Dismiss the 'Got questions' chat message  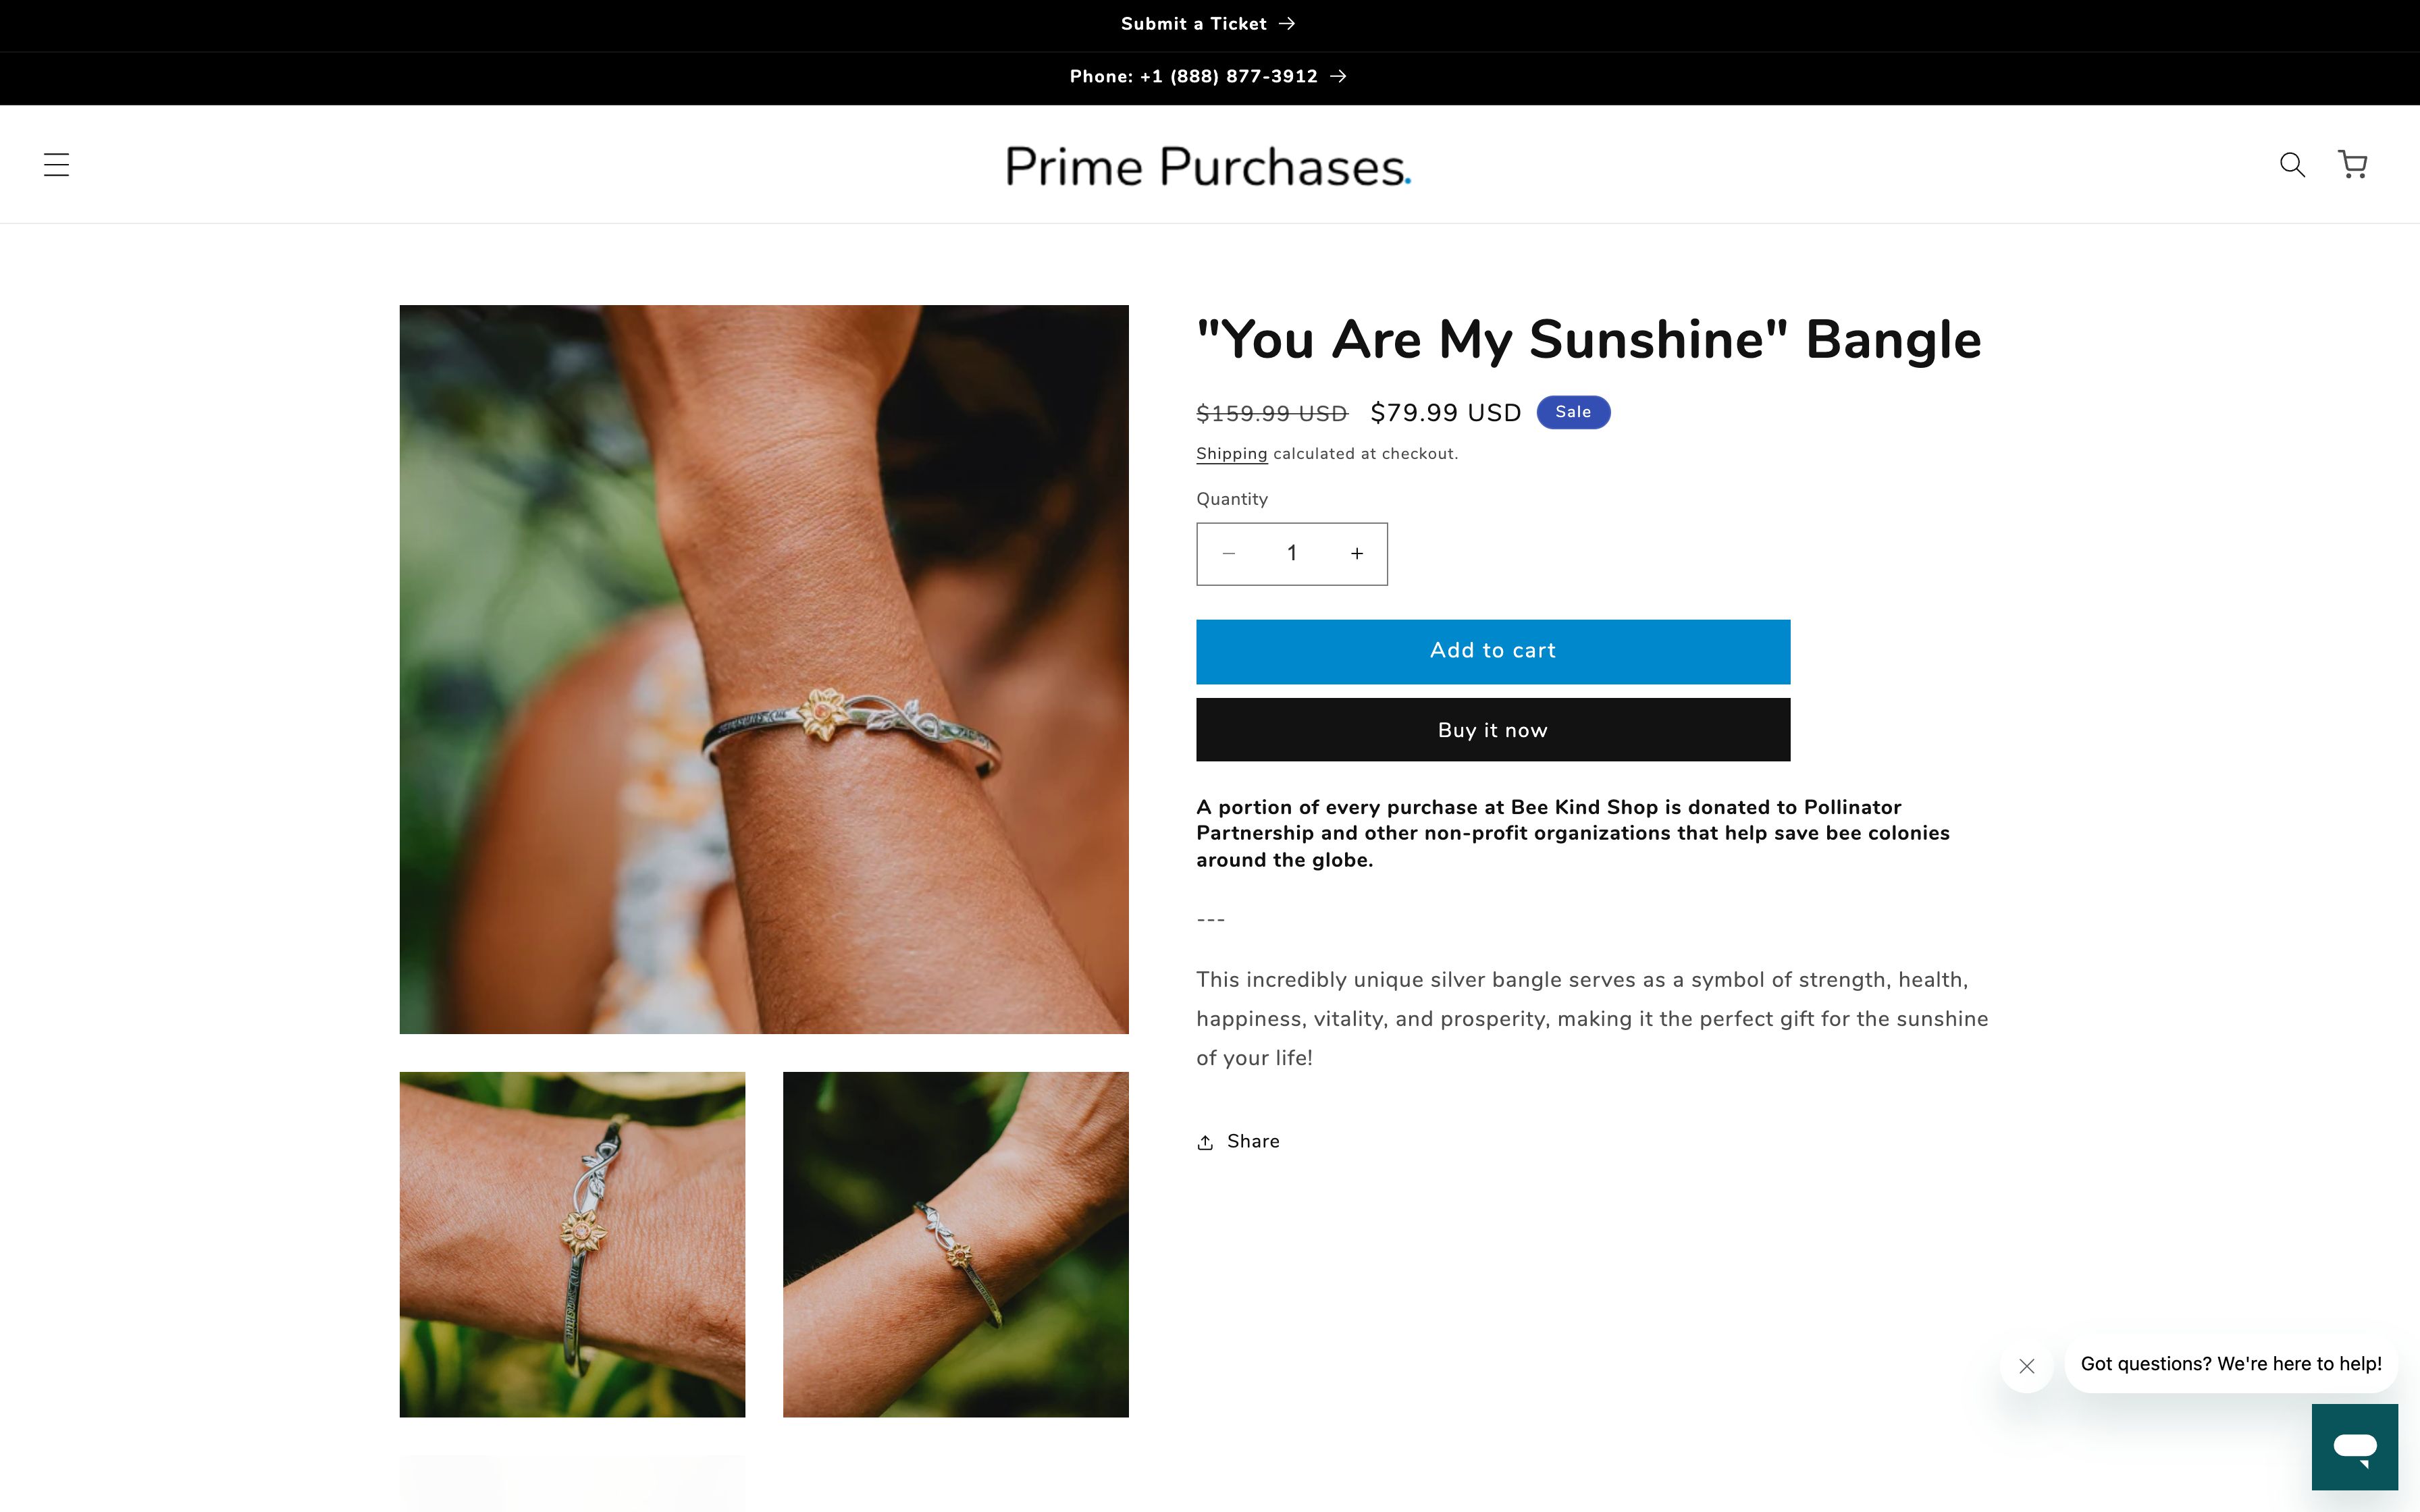pos(2028,1366)
